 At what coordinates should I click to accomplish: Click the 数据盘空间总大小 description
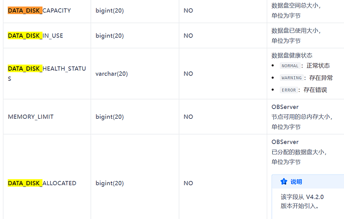pyautogui.click(x=296, y=5)
